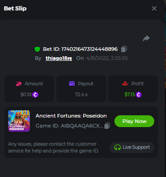Click the green headset support icon

(118, 147)
